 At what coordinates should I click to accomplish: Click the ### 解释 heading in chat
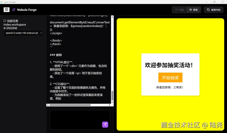(56, 55)
